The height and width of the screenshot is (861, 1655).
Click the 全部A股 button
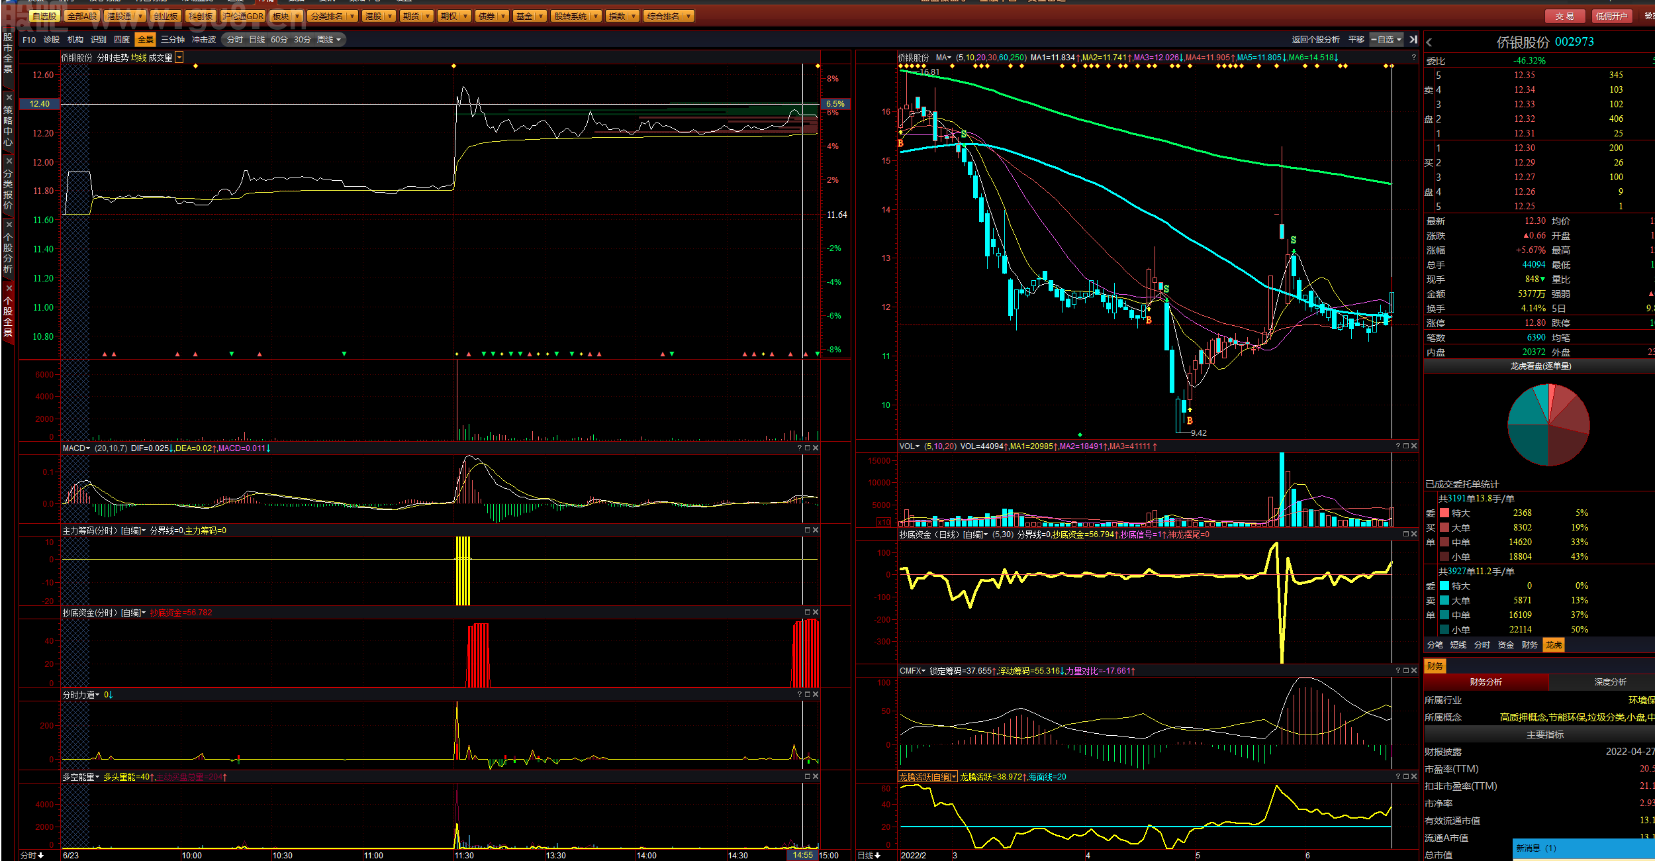[82, 16]
